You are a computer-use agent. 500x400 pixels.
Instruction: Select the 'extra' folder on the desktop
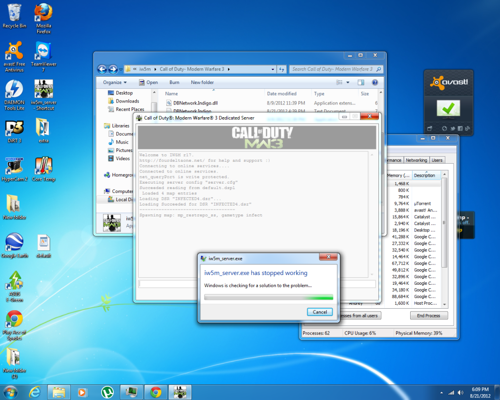[x=43, y=131]
